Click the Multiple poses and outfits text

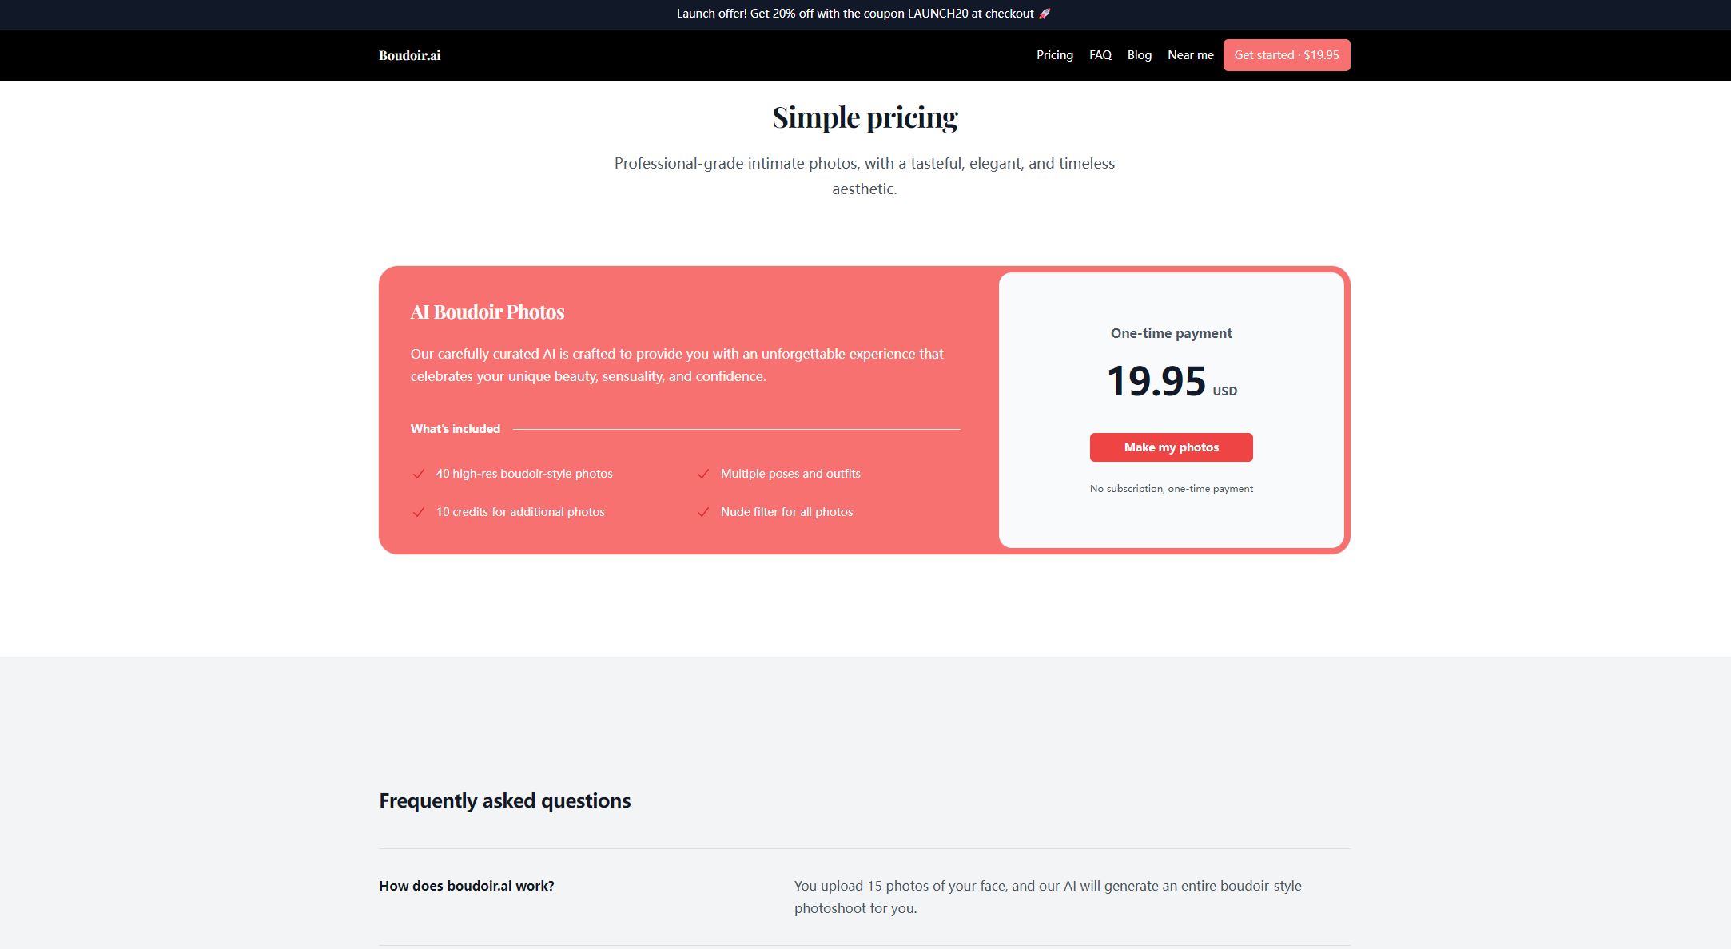790,474
